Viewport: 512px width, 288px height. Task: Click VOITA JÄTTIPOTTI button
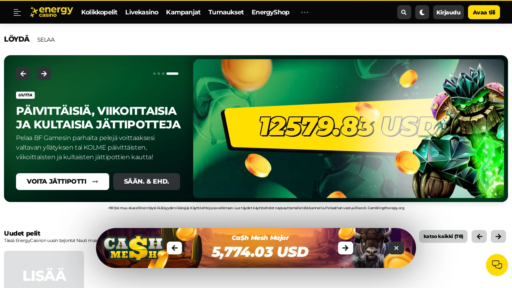62,182
